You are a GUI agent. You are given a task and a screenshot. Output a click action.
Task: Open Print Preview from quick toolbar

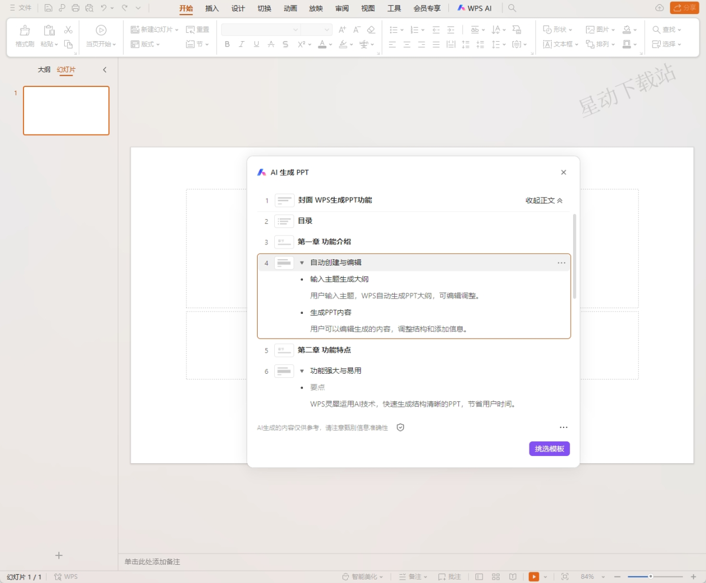point(89,8)
